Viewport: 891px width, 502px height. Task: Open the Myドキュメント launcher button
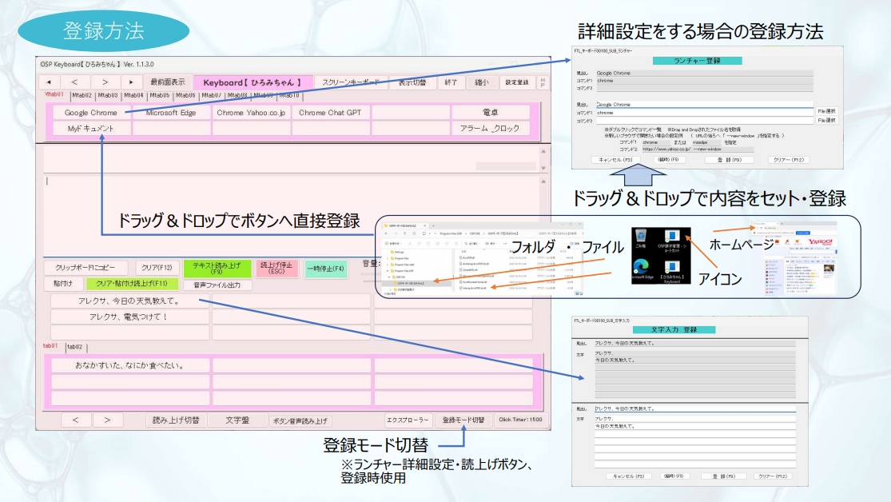[91, 129]
